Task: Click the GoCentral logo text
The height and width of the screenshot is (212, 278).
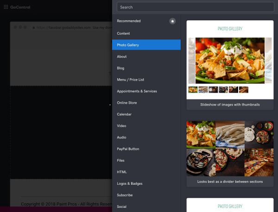Action: [20, 7]
